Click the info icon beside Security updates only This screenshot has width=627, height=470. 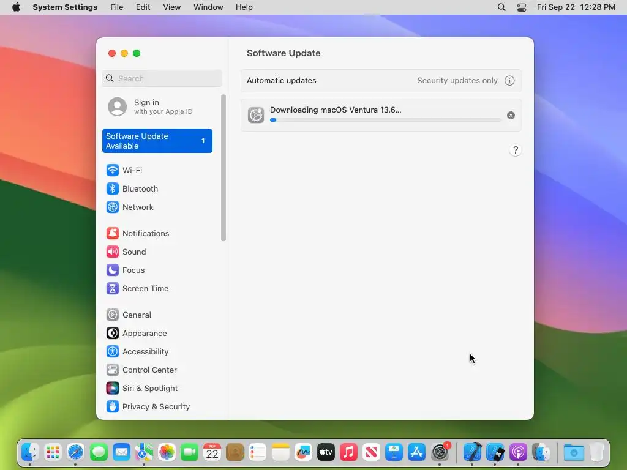pos(509,81)
